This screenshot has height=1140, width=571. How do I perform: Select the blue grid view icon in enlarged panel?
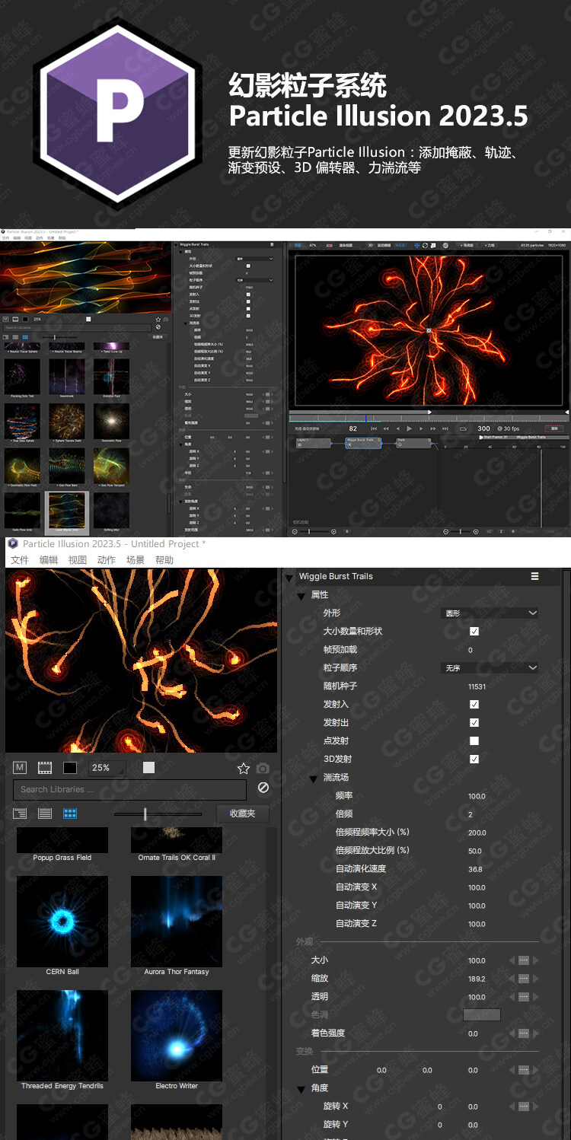pos(70,814)
